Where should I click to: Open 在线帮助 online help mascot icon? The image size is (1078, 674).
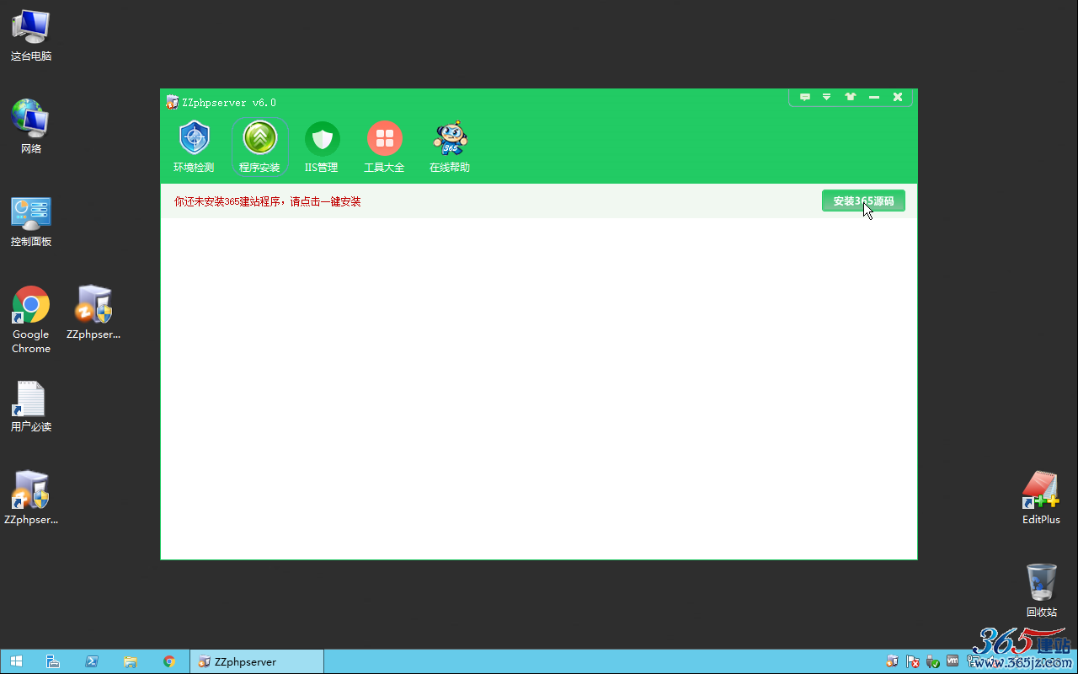(450, 147)
